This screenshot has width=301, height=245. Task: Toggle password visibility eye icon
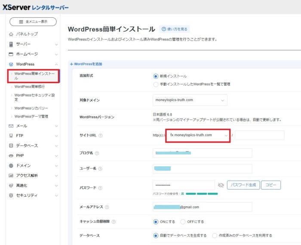pyautogui.click(x=221, y=185)
